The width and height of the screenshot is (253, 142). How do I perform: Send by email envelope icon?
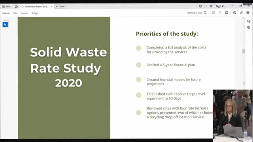point(248,13)
